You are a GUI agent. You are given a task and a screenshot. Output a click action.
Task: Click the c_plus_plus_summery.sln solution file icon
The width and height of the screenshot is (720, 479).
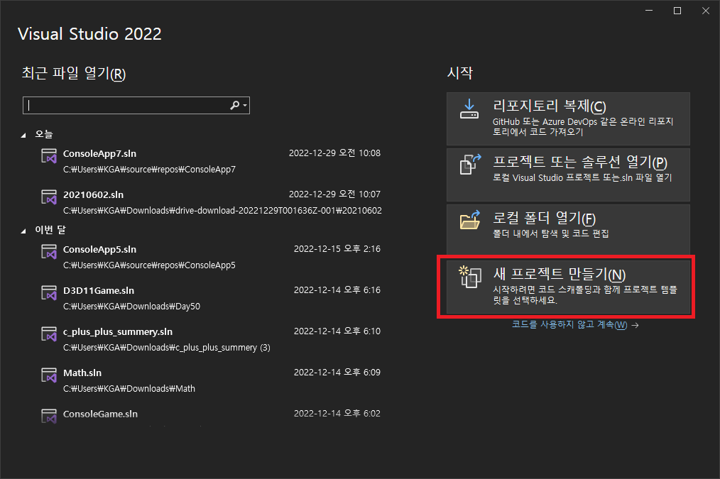coord(49,334)
